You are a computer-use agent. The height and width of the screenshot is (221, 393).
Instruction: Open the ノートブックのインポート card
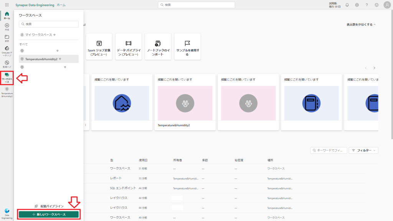click(158, 47)
